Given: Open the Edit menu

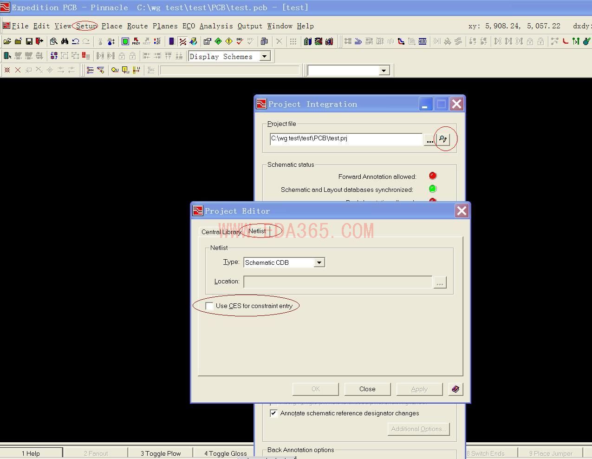Looking at the screenshot, I should tap(41, 26).
